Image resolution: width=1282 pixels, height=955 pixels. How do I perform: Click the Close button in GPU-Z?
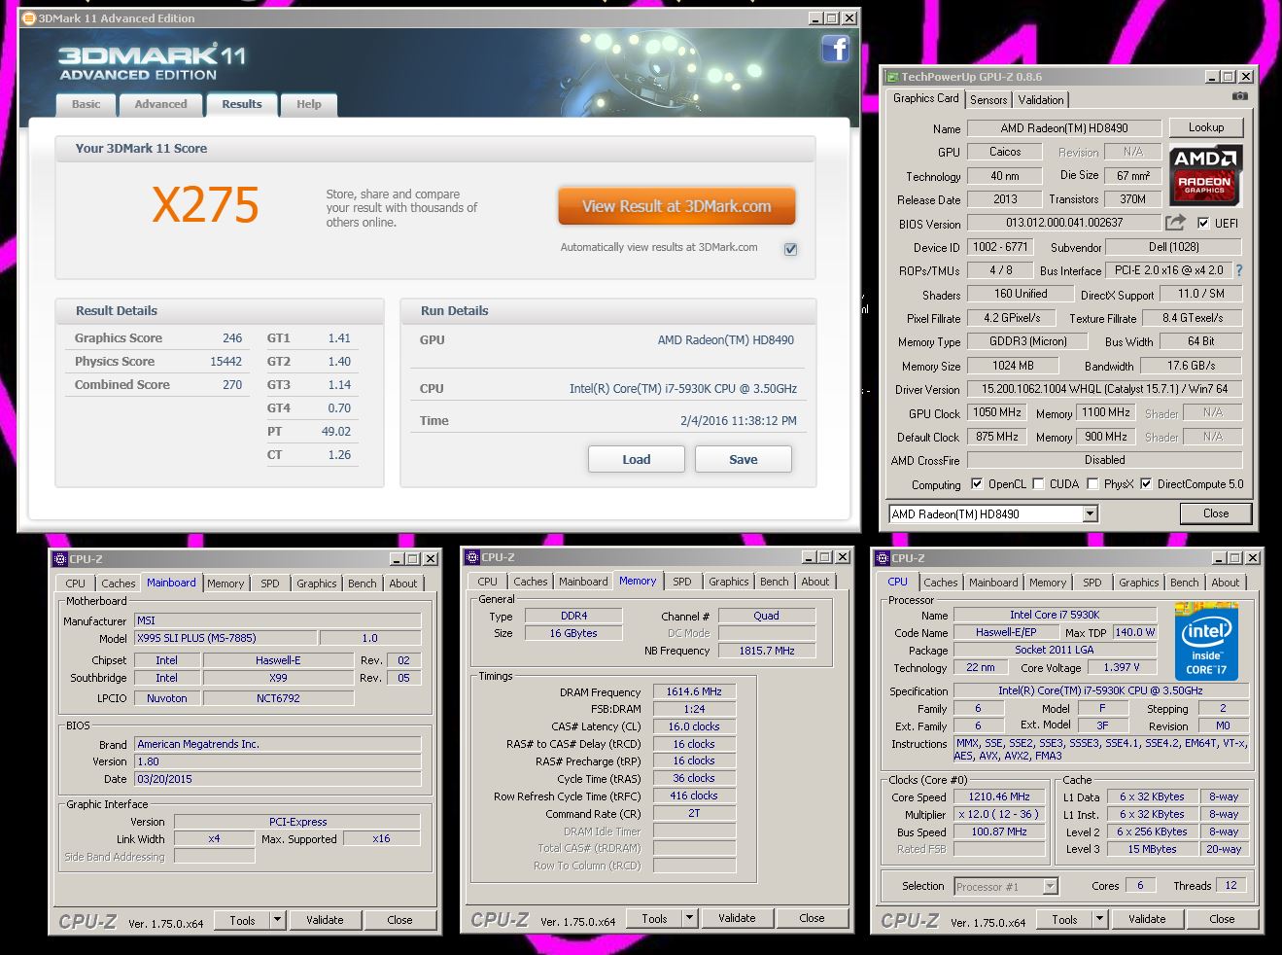click(1215, 513)
